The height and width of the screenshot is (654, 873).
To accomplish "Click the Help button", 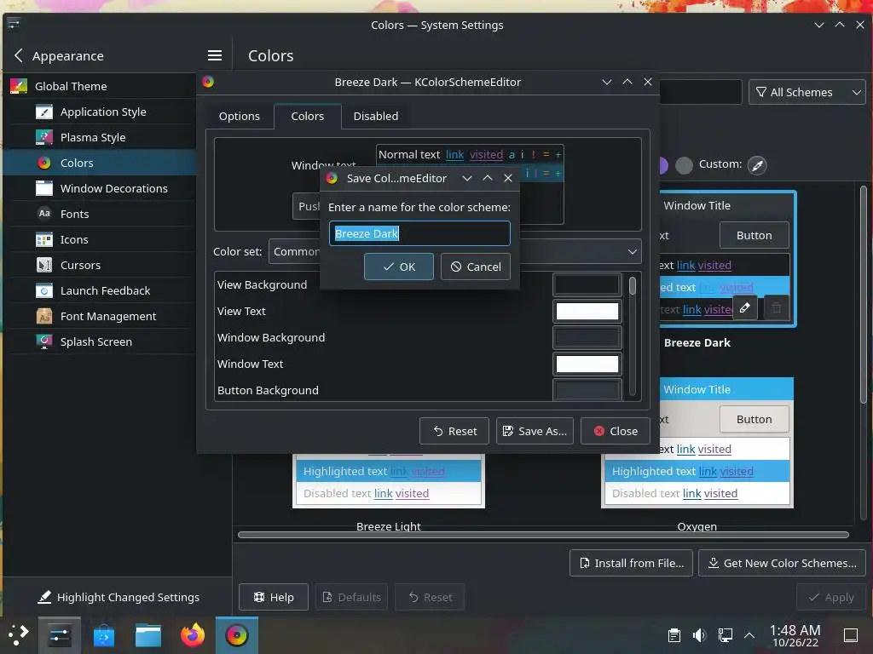I will pos(274,597).
